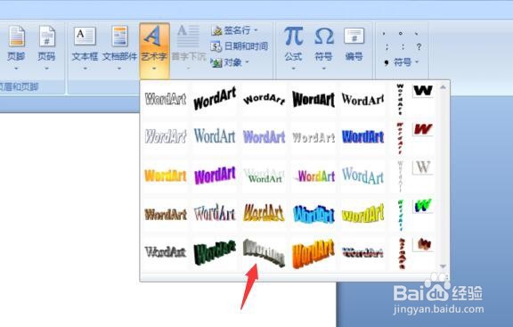Open the Ω 符号 symbol menu
513x327 pixels.
(324, 48)
